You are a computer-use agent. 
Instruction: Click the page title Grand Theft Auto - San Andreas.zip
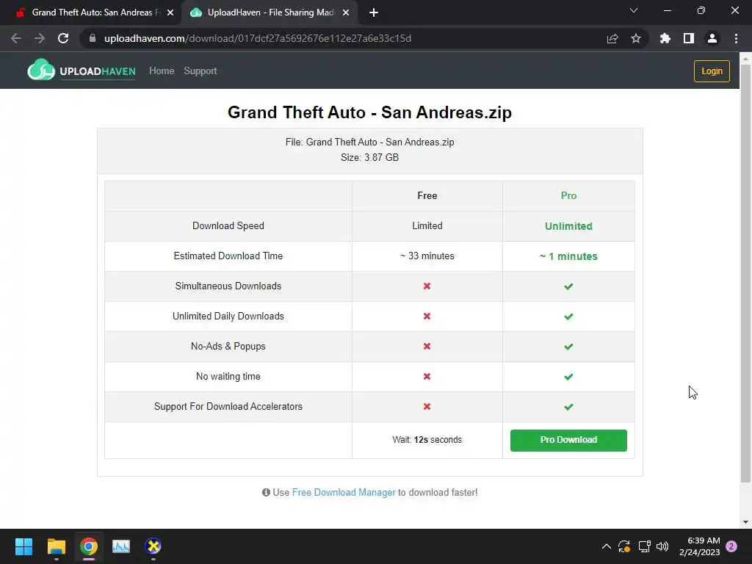click(370, 112)
